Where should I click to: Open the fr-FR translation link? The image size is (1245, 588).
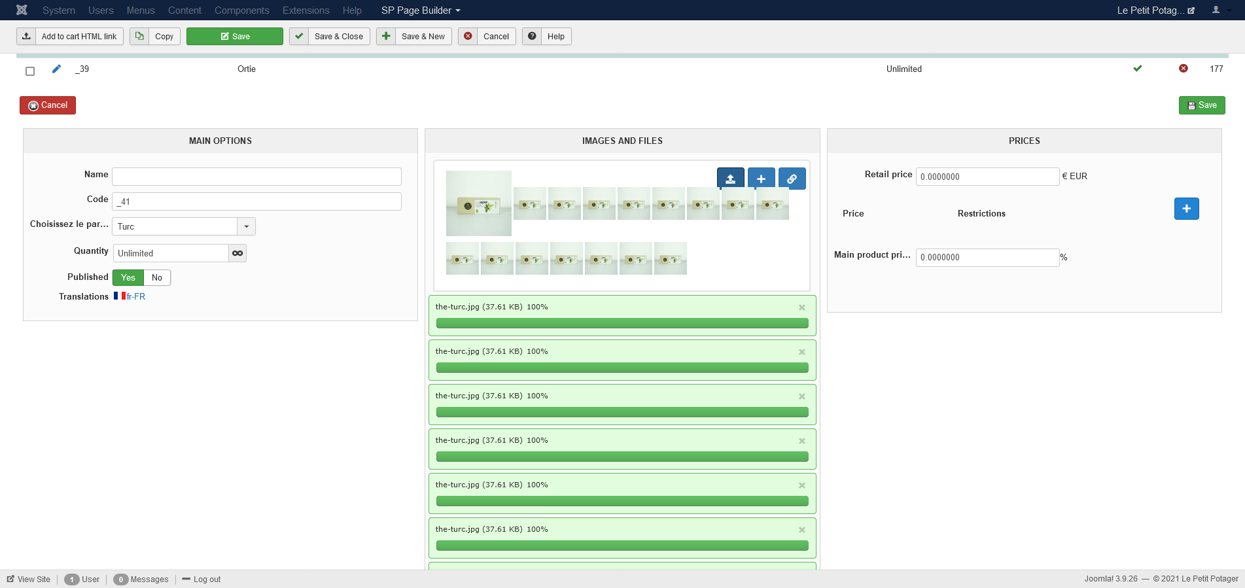136,296
